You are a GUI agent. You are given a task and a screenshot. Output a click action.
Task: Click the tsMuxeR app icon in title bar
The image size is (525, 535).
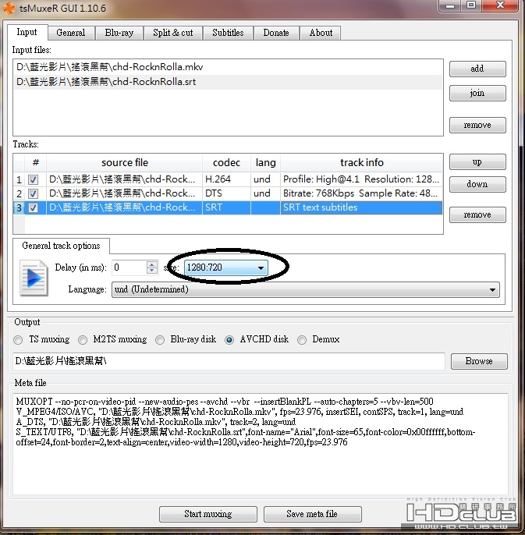click(9, 8)
